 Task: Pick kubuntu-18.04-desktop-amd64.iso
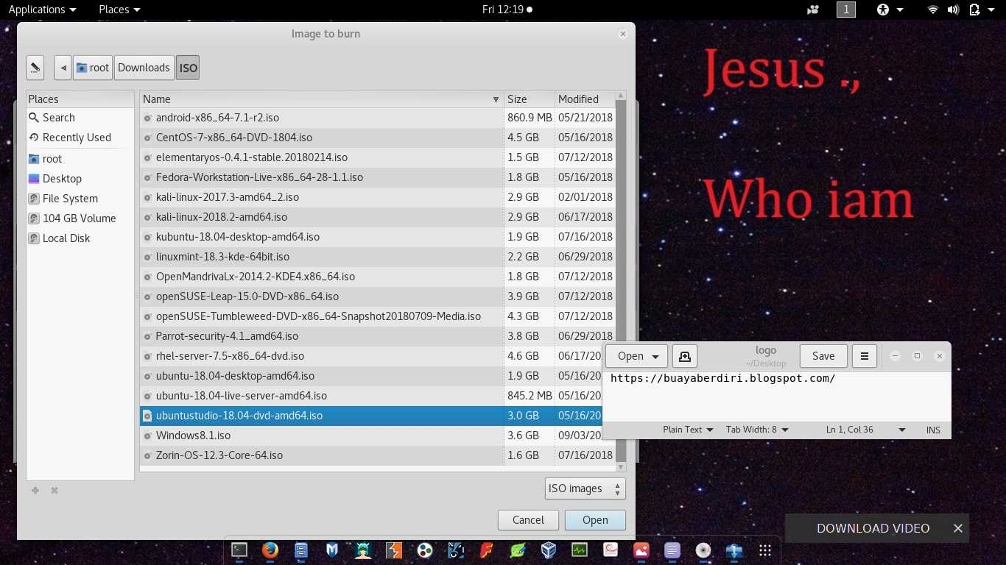[x=378, y=237]
